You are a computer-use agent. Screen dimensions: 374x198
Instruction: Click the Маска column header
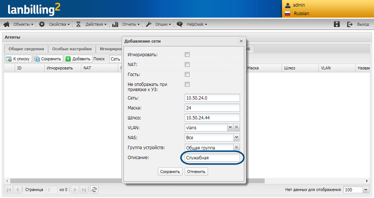pos(263,68)
